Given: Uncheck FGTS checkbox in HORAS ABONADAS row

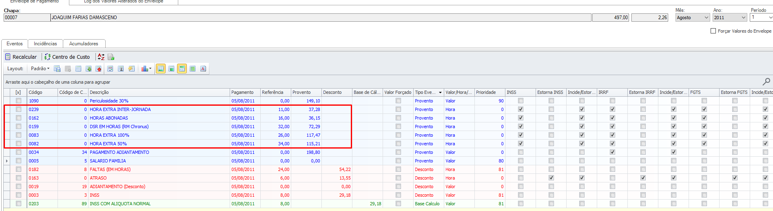Looking at the screenshot, I should tap(704, 118).
